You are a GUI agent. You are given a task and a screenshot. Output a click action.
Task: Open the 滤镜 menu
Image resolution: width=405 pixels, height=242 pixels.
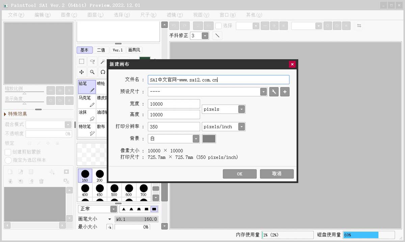pyautogui.click(x=174, y=15)
